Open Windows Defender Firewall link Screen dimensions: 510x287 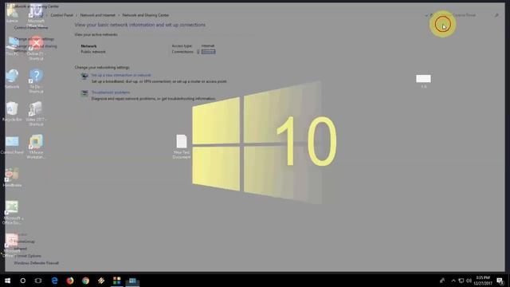[x=36, y=263]
